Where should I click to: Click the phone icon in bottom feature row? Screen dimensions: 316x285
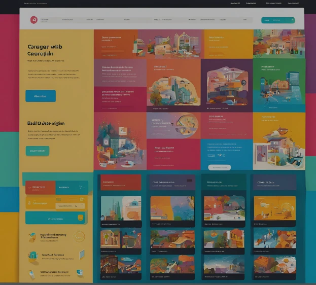tap(31, 274)
